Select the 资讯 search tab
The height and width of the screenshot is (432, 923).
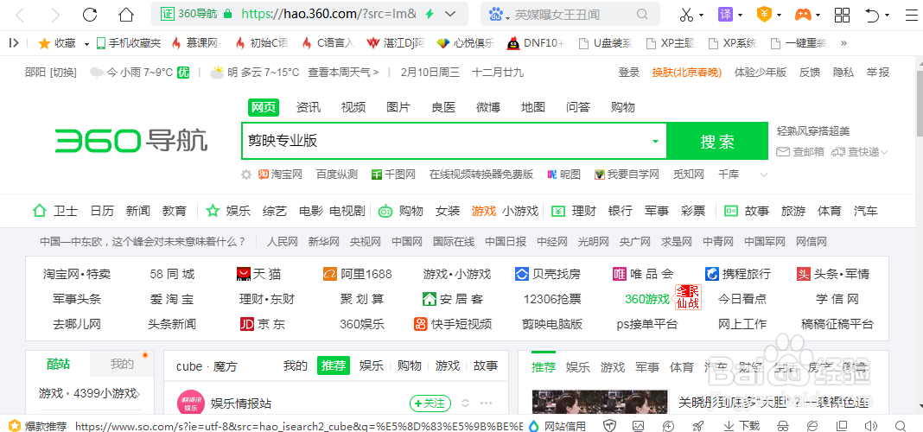pyautogui.click(x=309, y=107)
